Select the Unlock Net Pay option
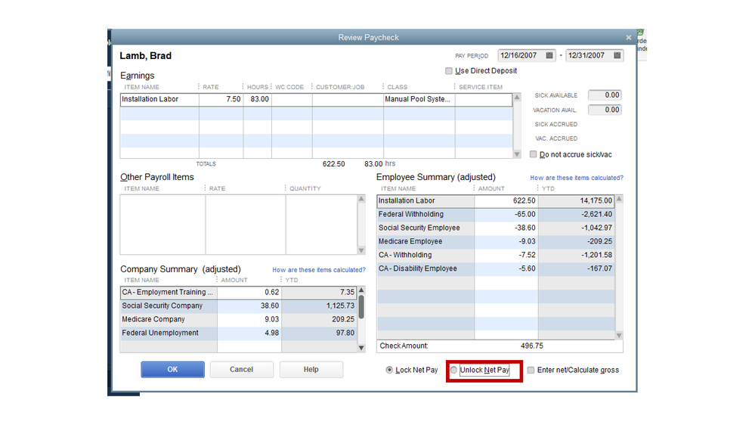 click(454, 370)
